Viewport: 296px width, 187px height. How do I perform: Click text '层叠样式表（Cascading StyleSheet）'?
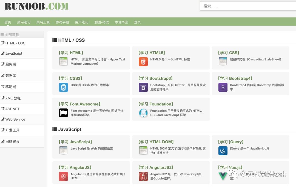pyautogui.click(x=256, y=60)
